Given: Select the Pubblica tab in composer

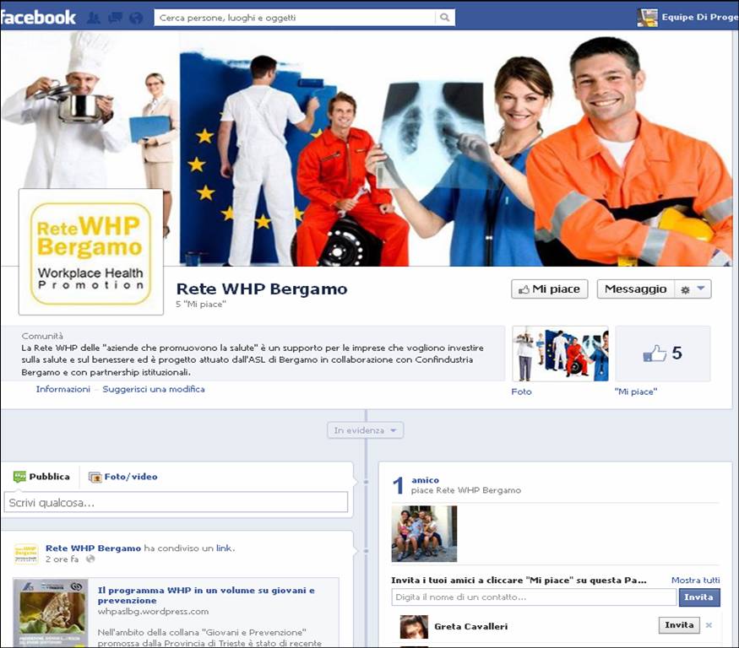Looking at the screenshot, I should coord(41,477).
